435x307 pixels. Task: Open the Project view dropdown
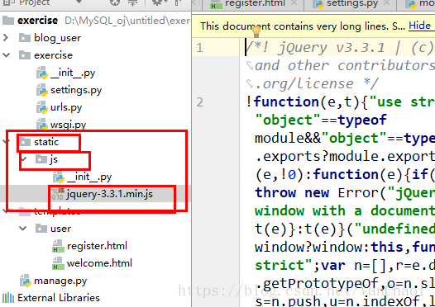pos(79,2)
